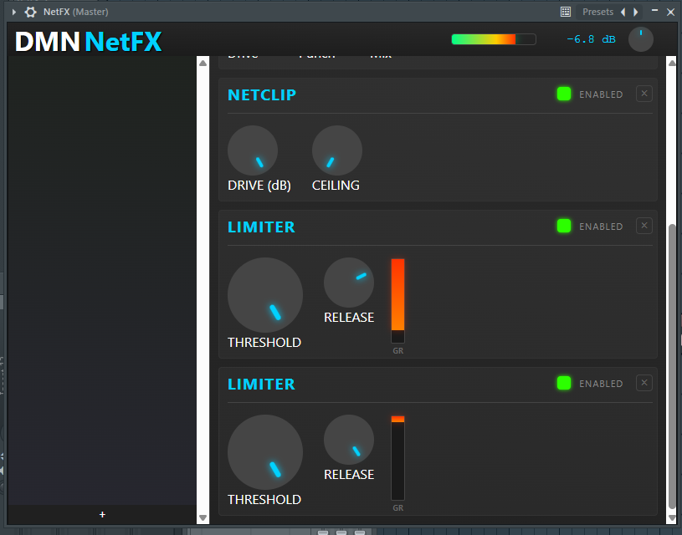Screen dimensions: 682x535
Task: Click the first LIMITER GR meter
Action: (x=397, y=301)
